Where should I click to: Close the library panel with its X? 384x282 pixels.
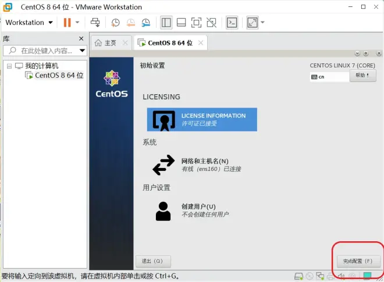(x=81, y=38)
